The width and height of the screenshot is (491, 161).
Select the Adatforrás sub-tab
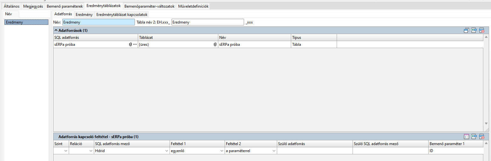[63, 14]
